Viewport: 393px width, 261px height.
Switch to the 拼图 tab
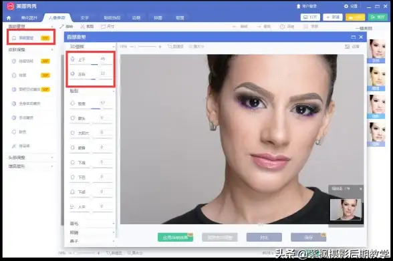click(x=158, y=18)
